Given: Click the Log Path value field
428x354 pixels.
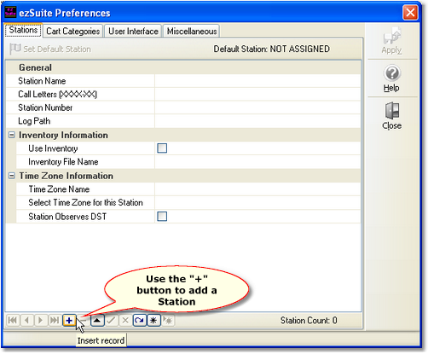Looking at the screenshot, I should (257, 121).
